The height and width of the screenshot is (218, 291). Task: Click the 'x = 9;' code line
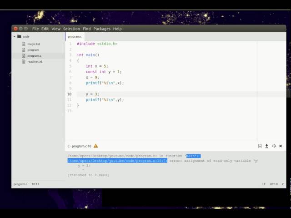click(92, 77)
